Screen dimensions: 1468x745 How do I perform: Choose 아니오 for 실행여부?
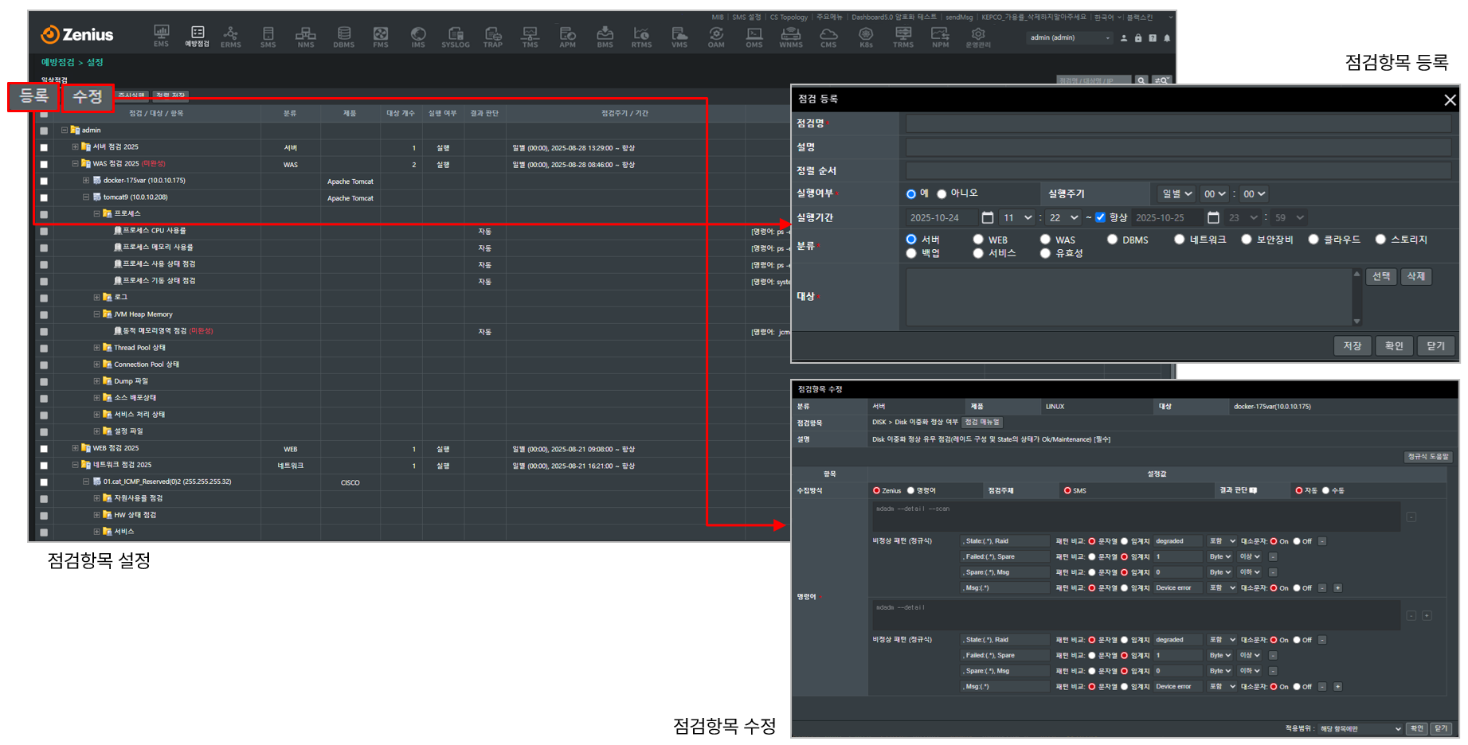click(x=941, y=193)
